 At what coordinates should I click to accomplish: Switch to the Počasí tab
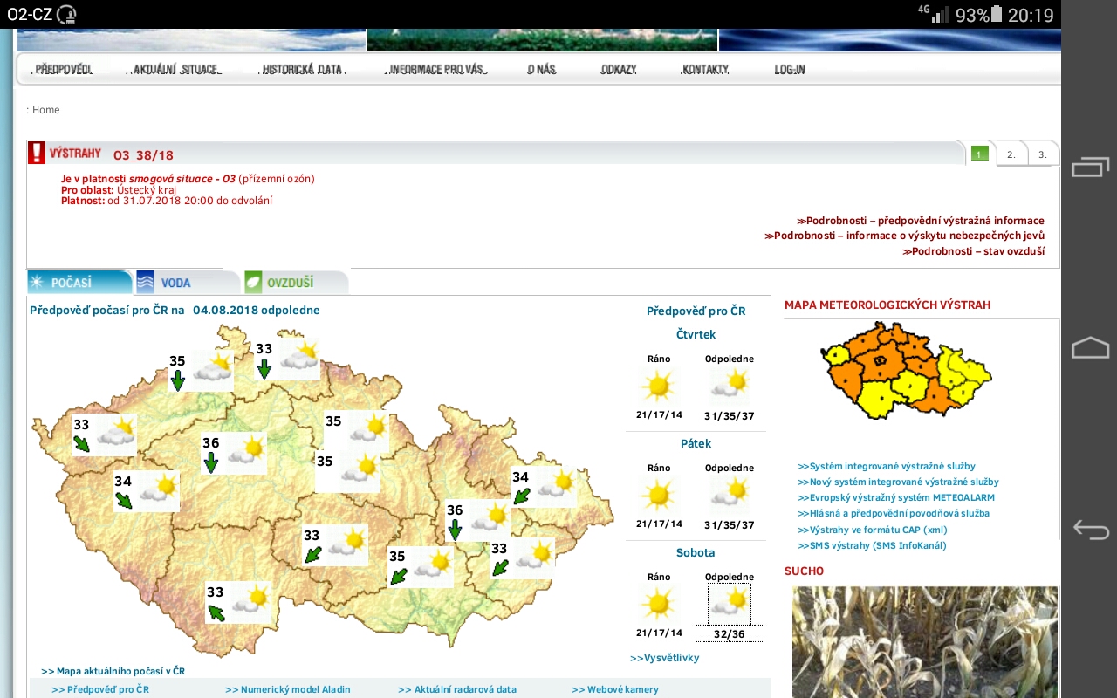coord(79,283)
